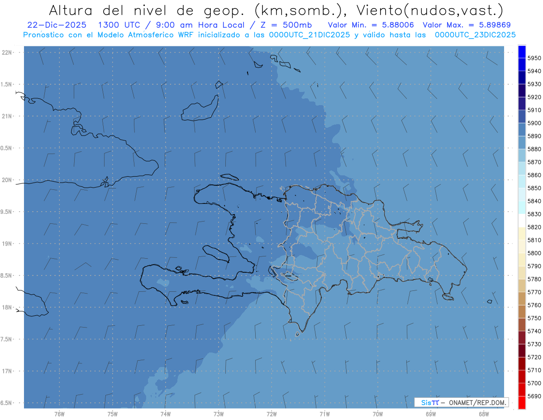Viewport: 543px width, 420px height.
Task: Click the "70W" longitude axis label
Action: (378, 414)
